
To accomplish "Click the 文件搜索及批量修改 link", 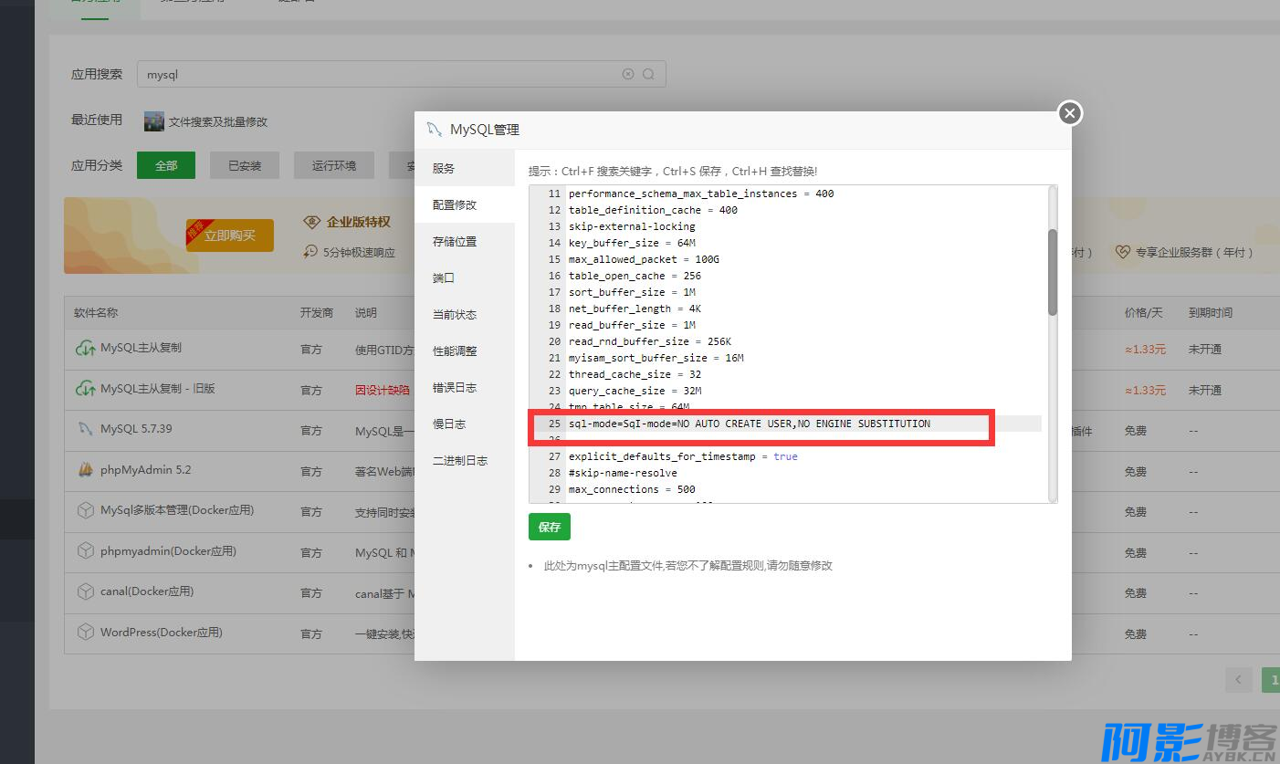I will point(218,121).
